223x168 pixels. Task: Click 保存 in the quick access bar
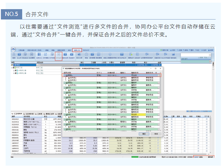(x=173, y=50)
